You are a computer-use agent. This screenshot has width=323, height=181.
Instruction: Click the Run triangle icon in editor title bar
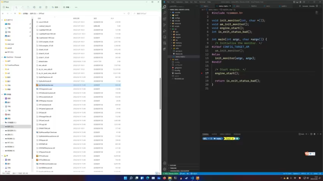point(300,6)
